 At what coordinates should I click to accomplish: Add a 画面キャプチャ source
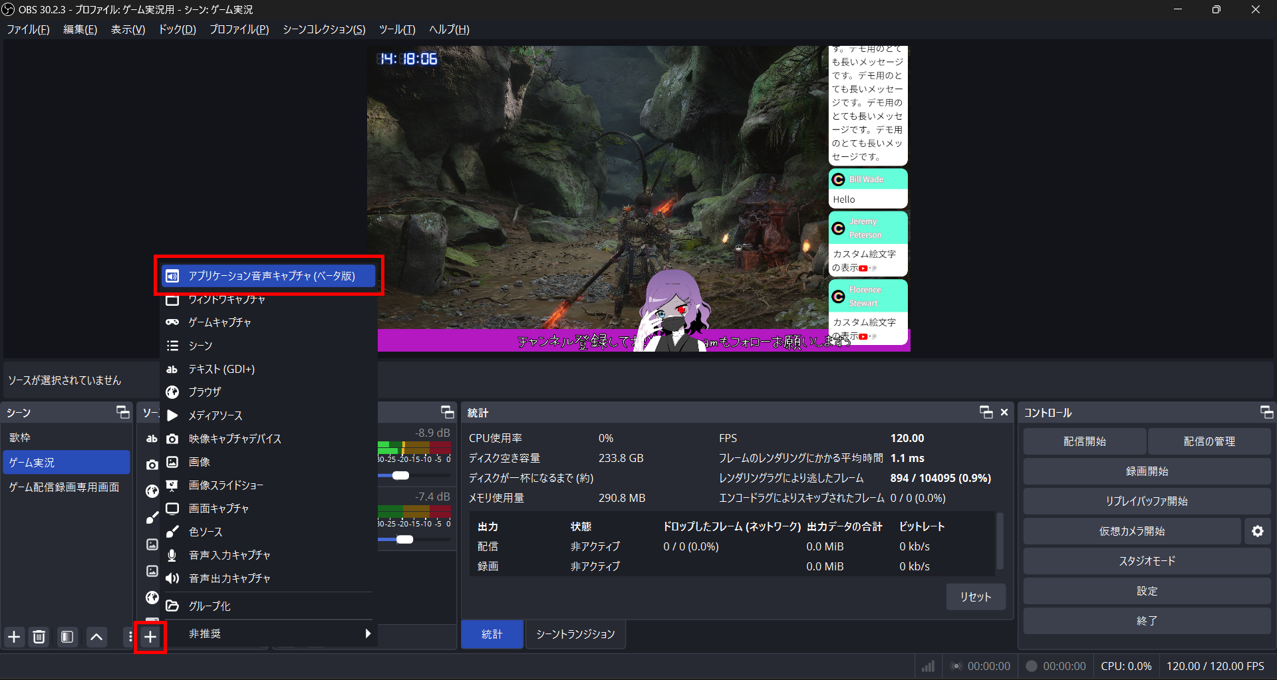269,509
